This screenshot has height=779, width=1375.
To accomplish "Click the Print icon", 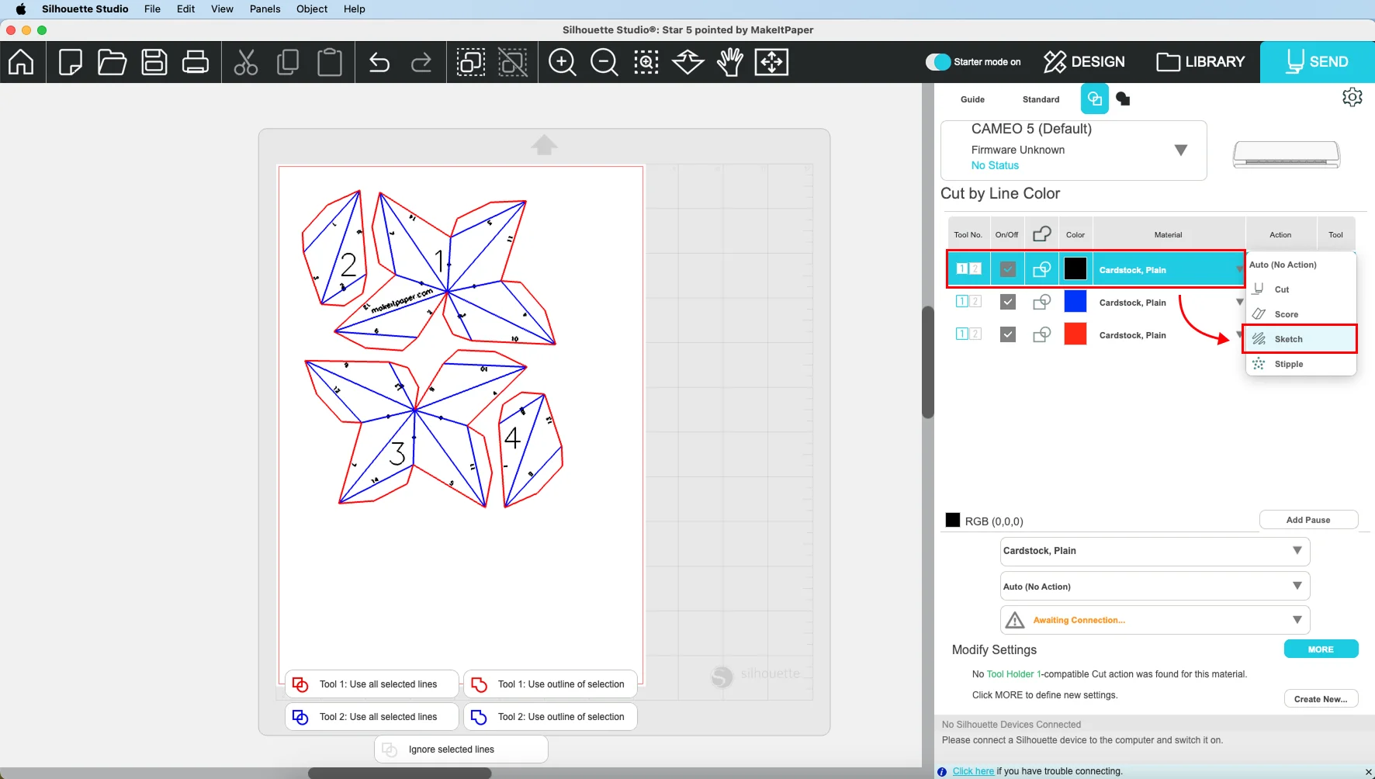I will pyautogui.click(x=195, y=61).
